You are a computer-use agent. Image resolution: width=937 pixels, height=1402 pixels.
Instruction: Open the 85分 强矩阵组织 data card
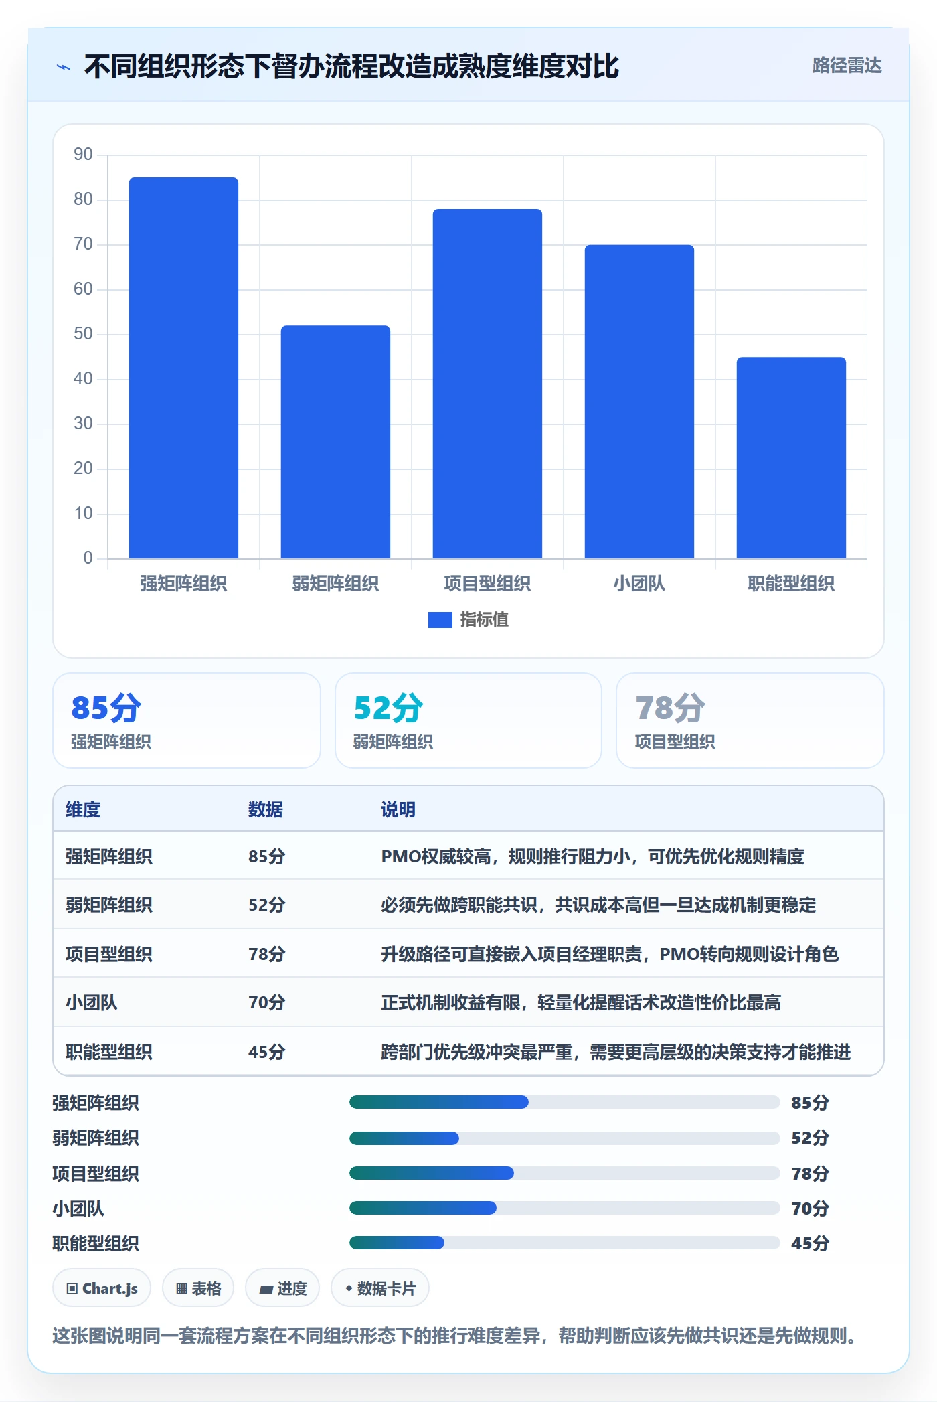click(187, 720)
